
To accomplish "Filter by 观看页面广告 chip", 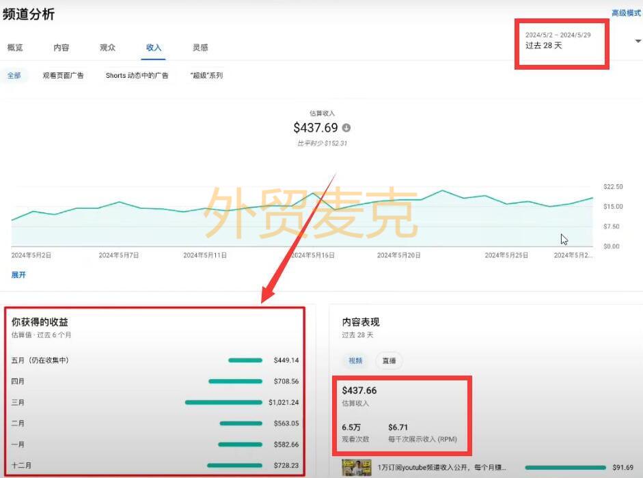I will (x=63, y=75).
